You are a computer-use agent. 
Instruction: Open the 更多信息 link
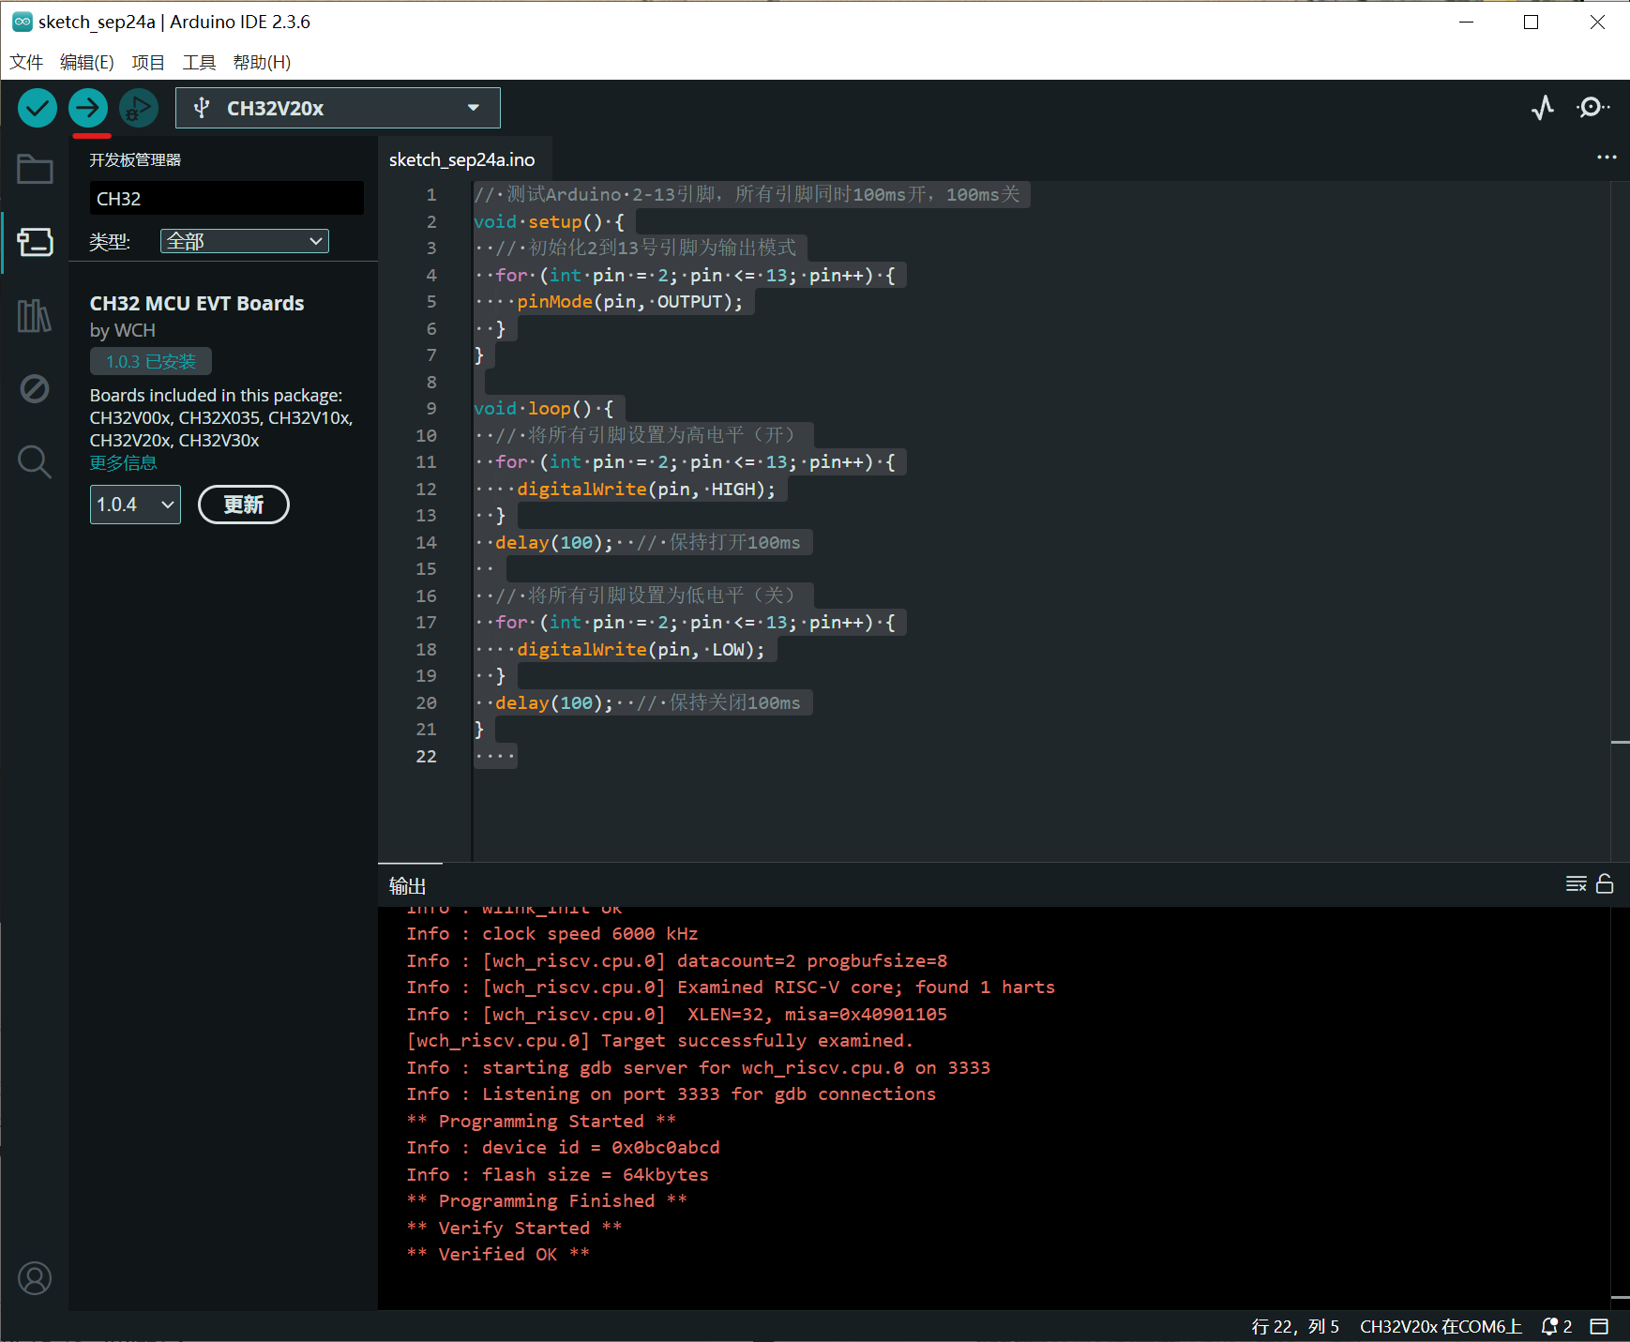(x=123, y=462)
